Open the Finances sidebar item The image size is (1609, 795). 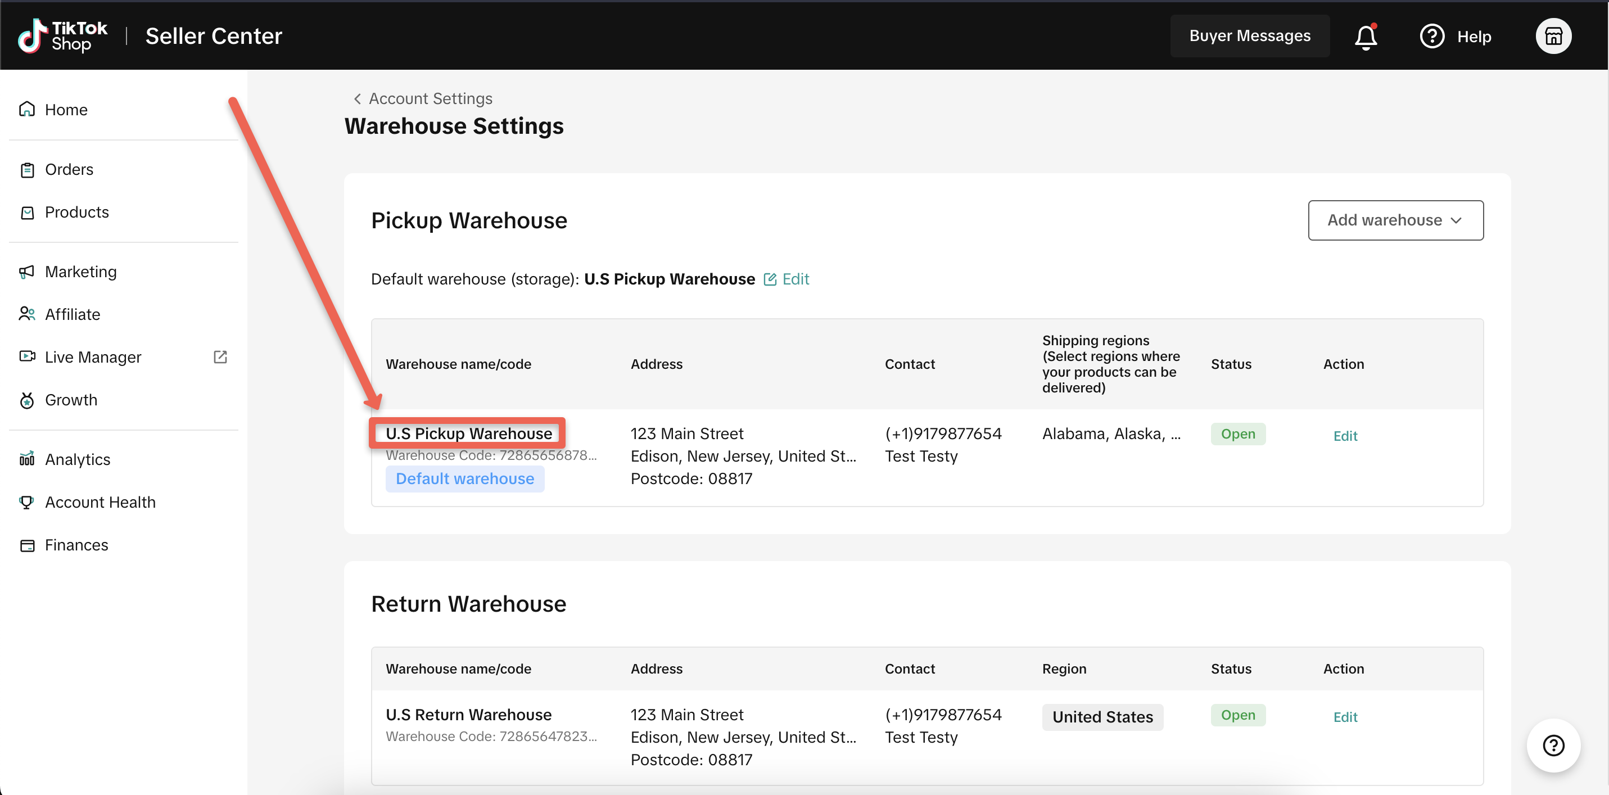point(76,545)
